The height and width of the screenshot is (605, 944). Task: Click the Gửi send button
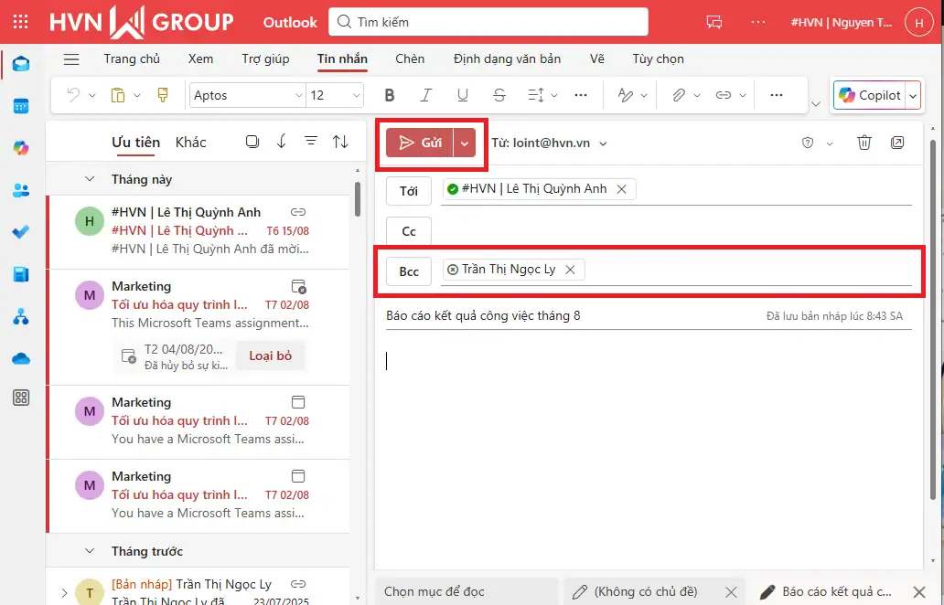[420, 143]
